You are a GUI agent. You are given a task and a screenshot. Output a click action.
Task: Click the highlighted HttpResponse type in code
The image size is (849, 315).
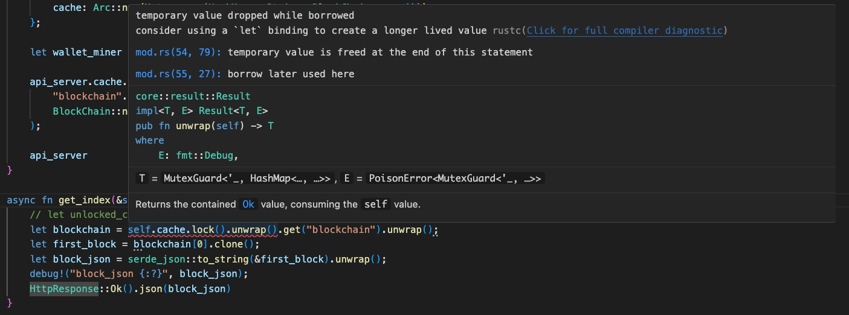pyautogui.click(x=64, y=289)
